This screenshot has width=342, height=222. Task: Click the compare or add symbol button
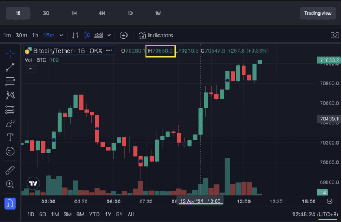tap(124, 35)
